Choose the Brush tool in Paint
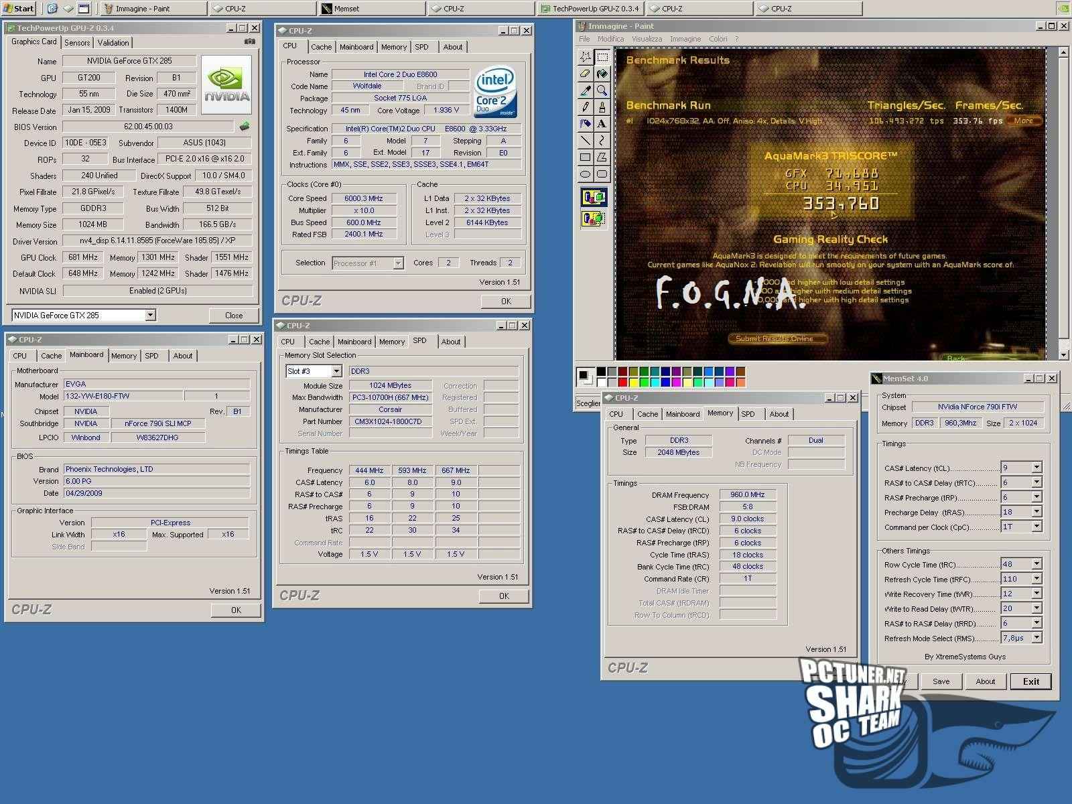This screenshot has height=804, width=1072. click(602, 107)
